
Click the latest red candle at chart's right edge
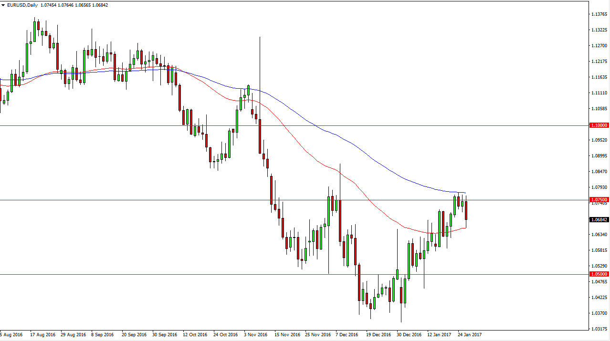point(466,210)
